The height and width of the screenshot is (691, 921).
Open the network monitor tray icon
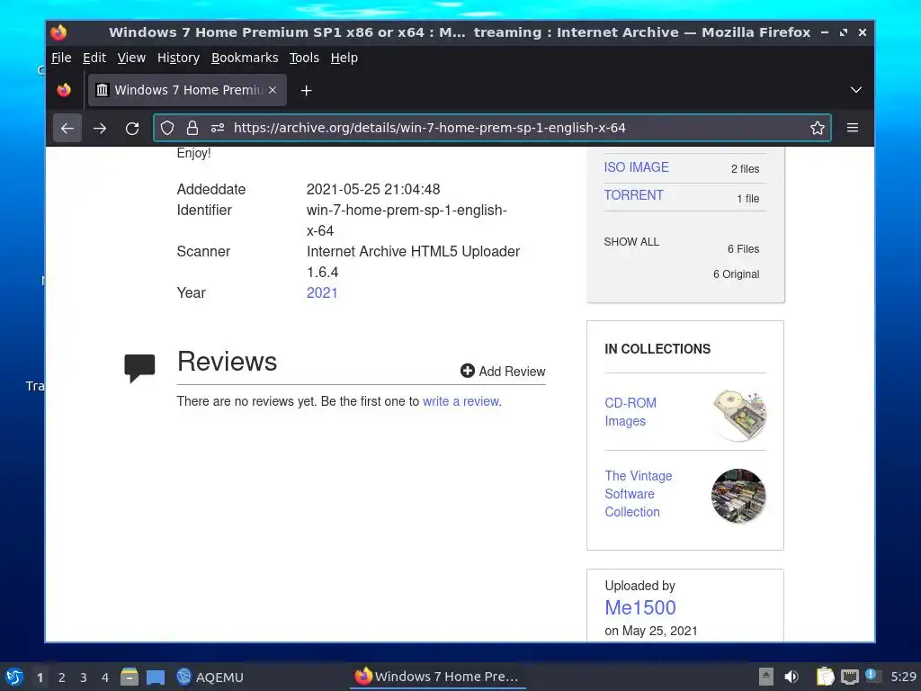(849, 677)
